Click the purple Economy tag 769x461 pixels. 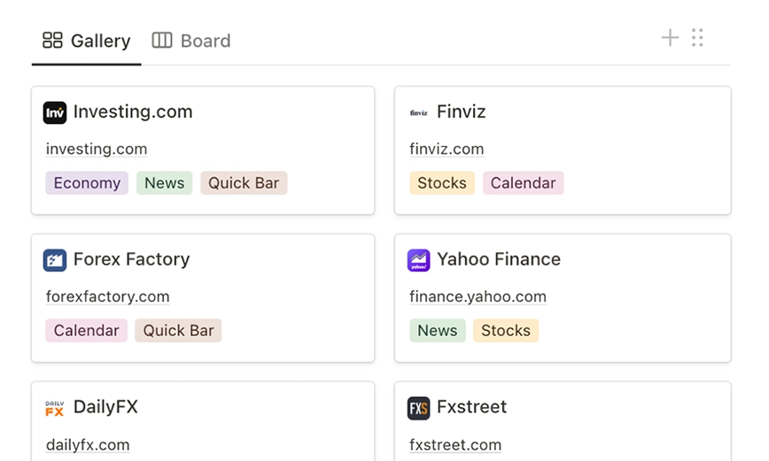87,183
